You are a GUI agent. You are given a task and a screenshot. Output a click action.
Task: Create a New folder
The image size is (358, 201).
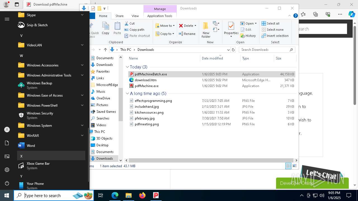click(x=206, y=30)
